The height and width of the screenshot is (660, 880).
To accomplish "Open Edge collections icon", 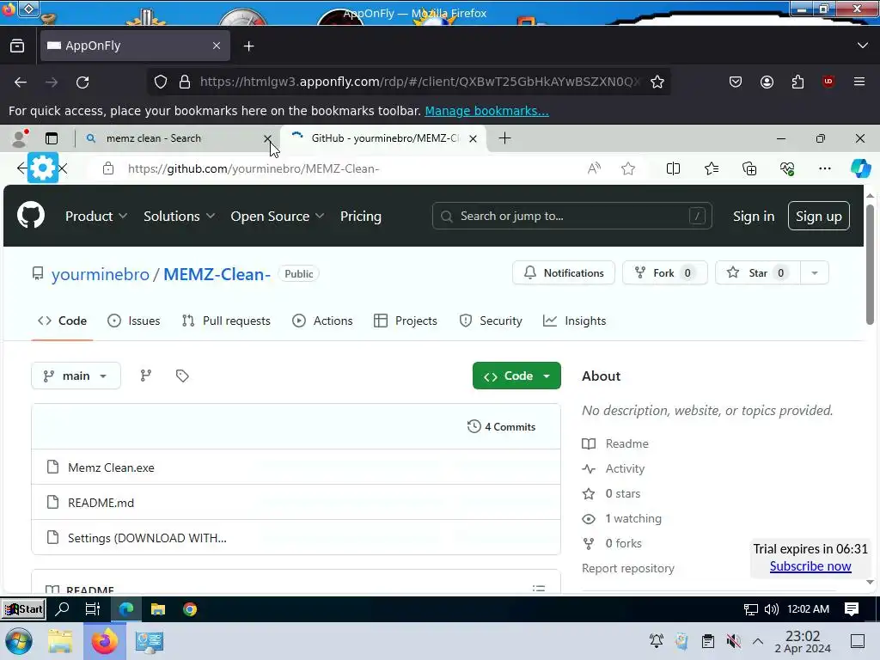I will pos(749,168).
